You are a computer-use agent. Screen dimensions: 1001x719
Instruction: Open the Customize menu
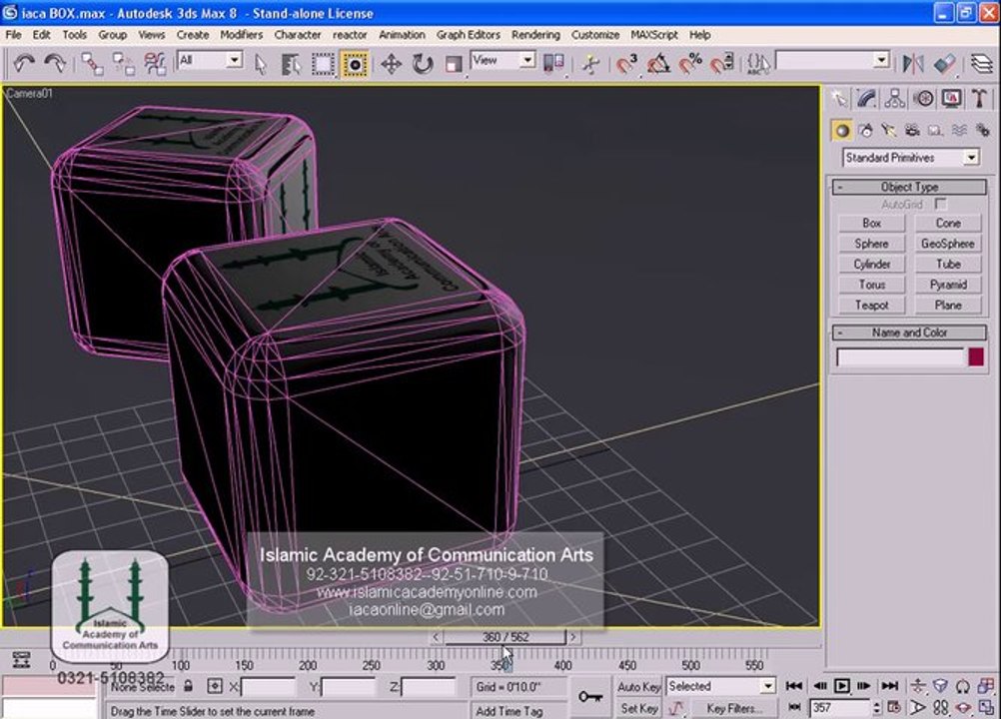pyautogui.click(x=595, y=34)
